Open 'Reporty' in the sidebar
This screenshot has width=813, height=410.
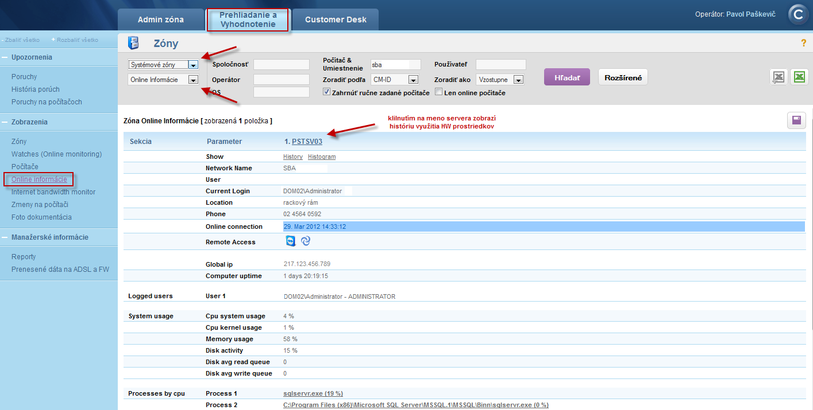coord(24,257)
